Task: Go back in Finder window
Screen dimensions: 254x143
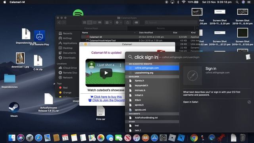Action: (x=59, y=23)
